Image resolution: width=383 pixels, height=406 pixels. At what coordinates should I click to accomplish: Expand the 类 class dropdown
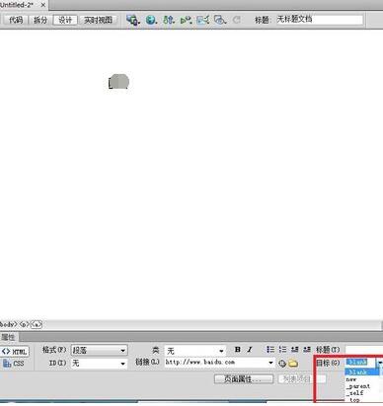click(195, 351)
